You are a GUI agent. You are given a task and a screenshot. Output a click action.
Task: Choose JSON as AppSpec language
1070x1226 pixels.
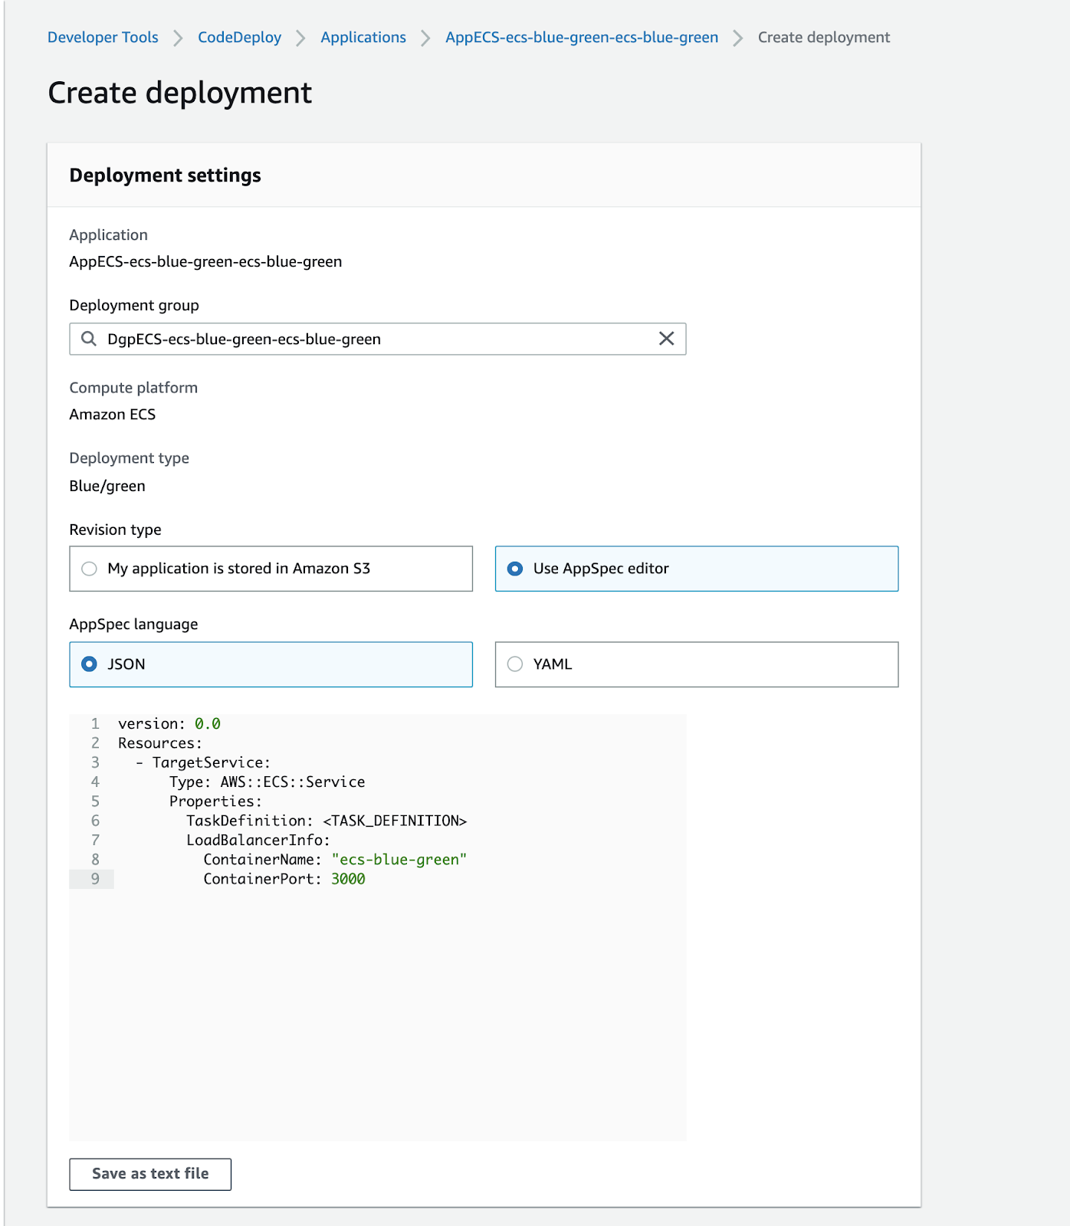click(x=271, y=664)
